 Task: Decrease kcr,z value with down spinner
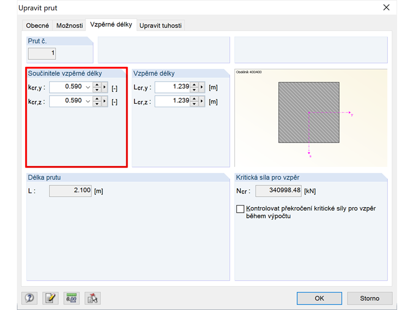click(x=97, y=104)
